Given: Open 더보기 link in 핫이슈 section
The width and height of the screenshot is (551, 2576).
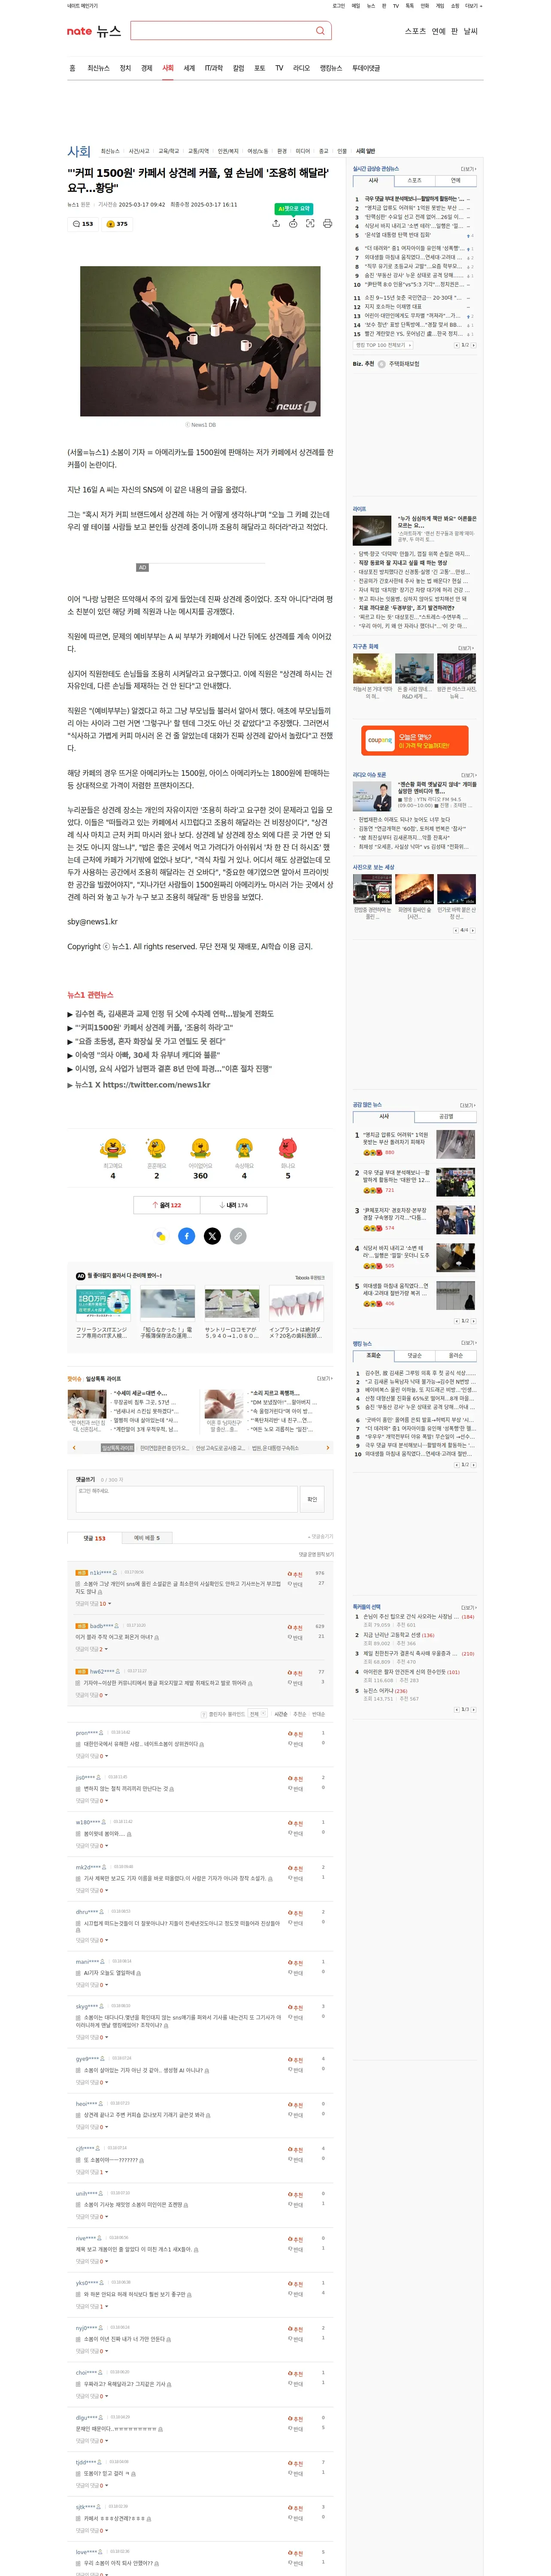Looking at the screenshot, I should pyautogui.click(x=324, y=1379).
